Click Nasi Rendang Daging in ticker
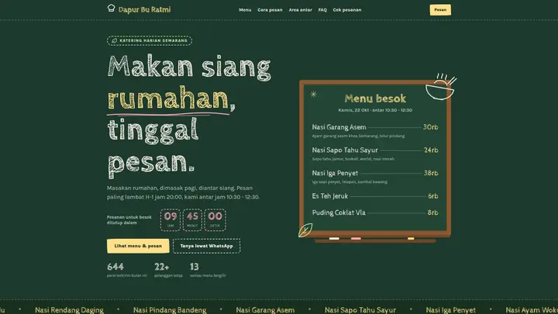This screenshot has width=558, height=314. click(x=70, y=310)
